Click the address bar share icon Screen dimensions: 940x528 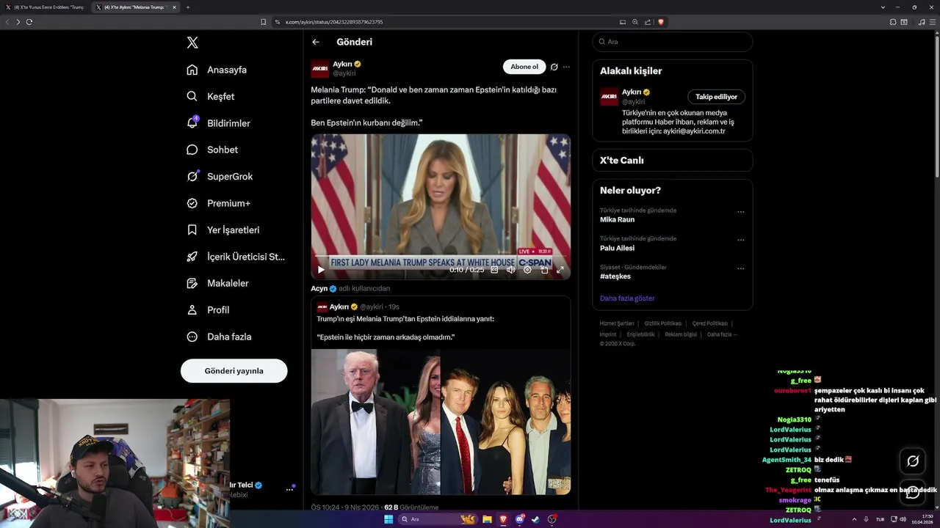(648, 22)
